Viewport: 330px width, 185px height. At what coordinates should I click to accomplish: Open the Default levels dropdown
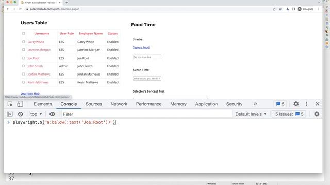pyautogui.click(x=251, y=114)
